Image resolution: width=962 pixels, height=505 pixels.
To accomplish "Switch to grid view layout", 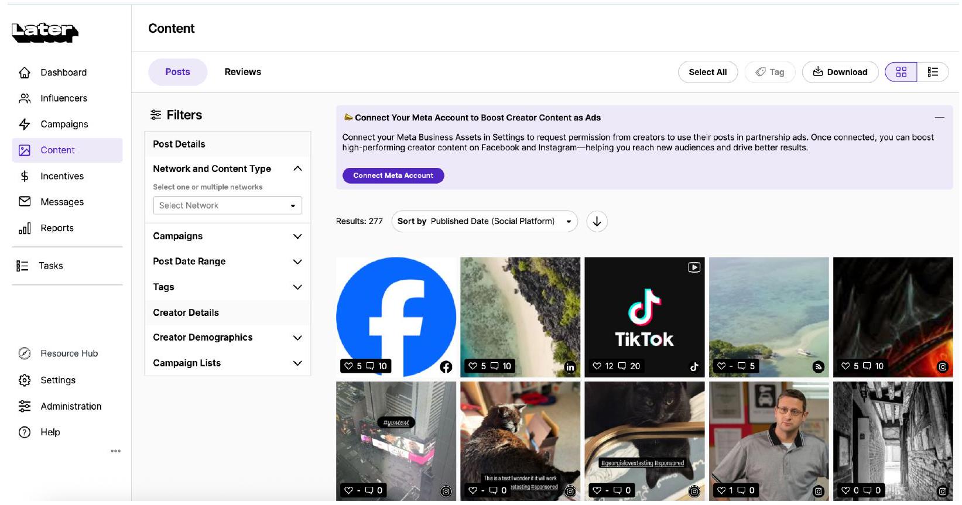I will point(901,72).
